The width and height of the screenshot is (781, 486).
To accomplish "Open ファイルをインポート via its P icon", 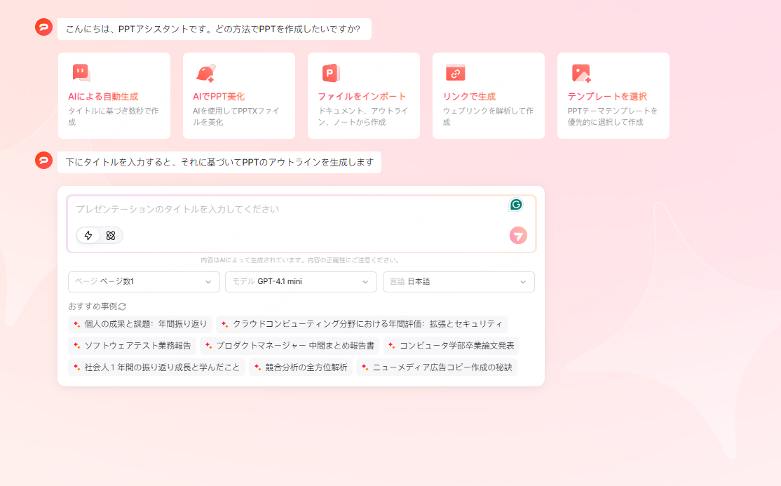I will click(x=329, y=71).
